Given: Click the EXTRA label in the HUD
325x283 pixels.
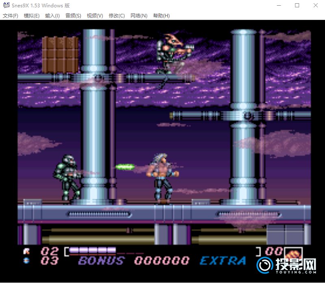Looking at the screenshot, I should 223,261.
